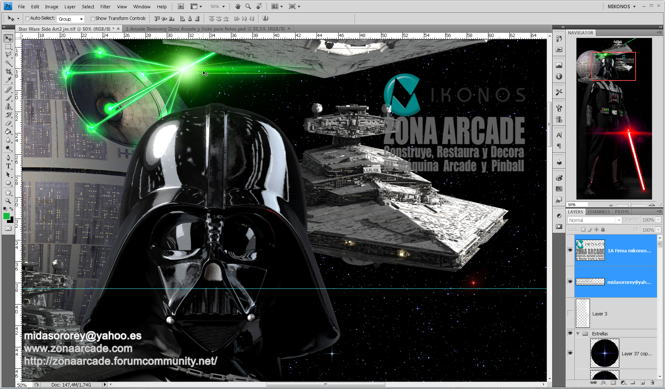Switch to the Paths tab
Image resolution: width=665 pixels, height=389 pixels.
622,212
